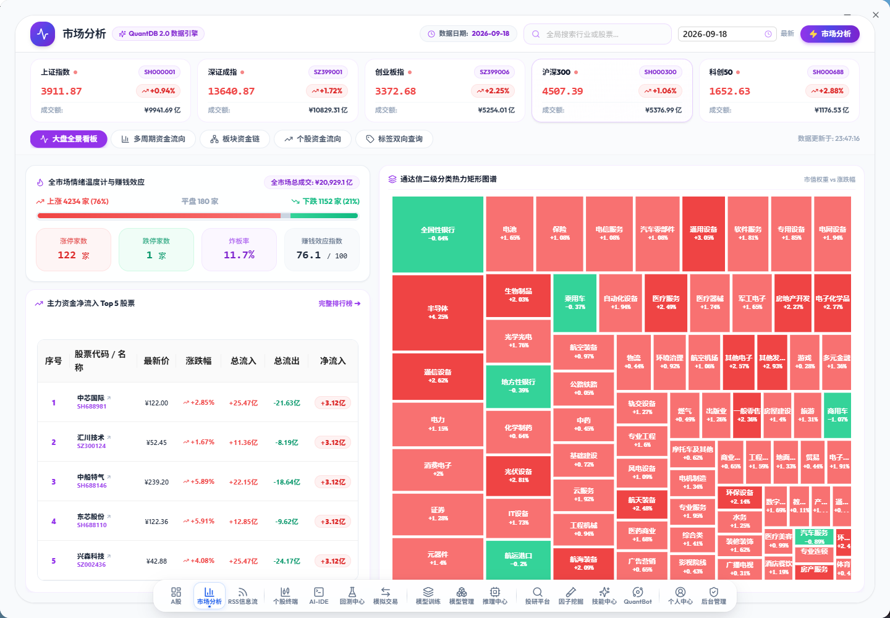Open 投研平台 from the dock
This screenshot has height=618, width=890.
pyautogui.click(x=538, y=596)
